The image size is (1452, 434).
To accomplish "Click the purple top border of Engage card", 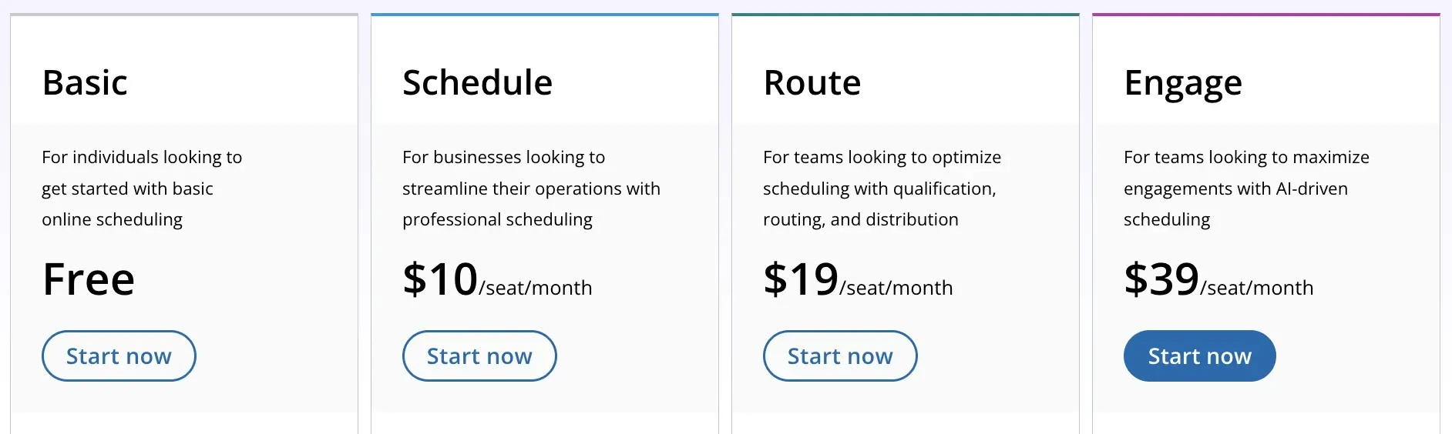I will pos(1266,15).
